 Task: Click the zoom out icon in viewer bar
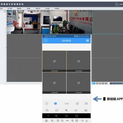point(62,121)
